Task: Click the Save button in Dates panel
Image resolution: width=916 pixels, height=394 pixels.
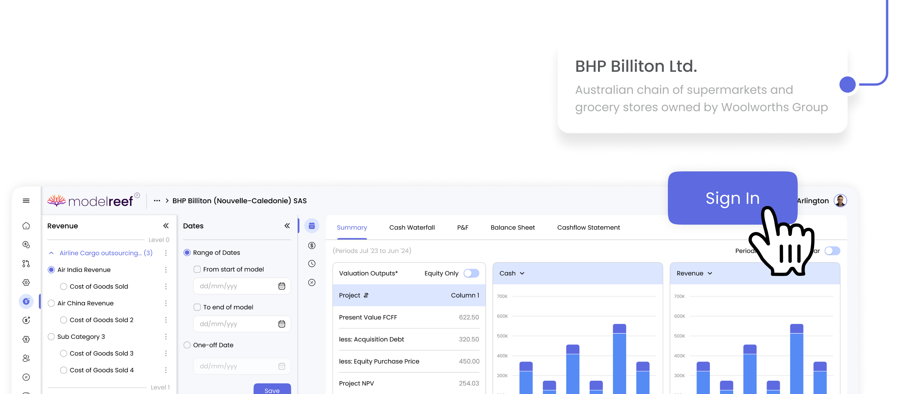Action: [x=272, y=389]
